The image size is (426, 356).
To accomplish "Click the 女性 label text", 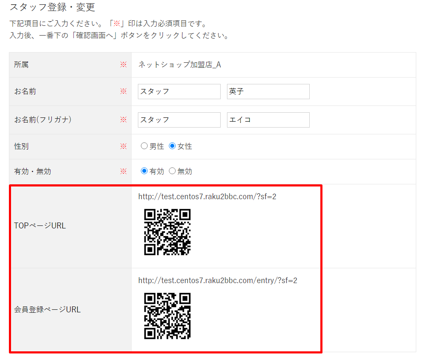I will pos(185,146).
